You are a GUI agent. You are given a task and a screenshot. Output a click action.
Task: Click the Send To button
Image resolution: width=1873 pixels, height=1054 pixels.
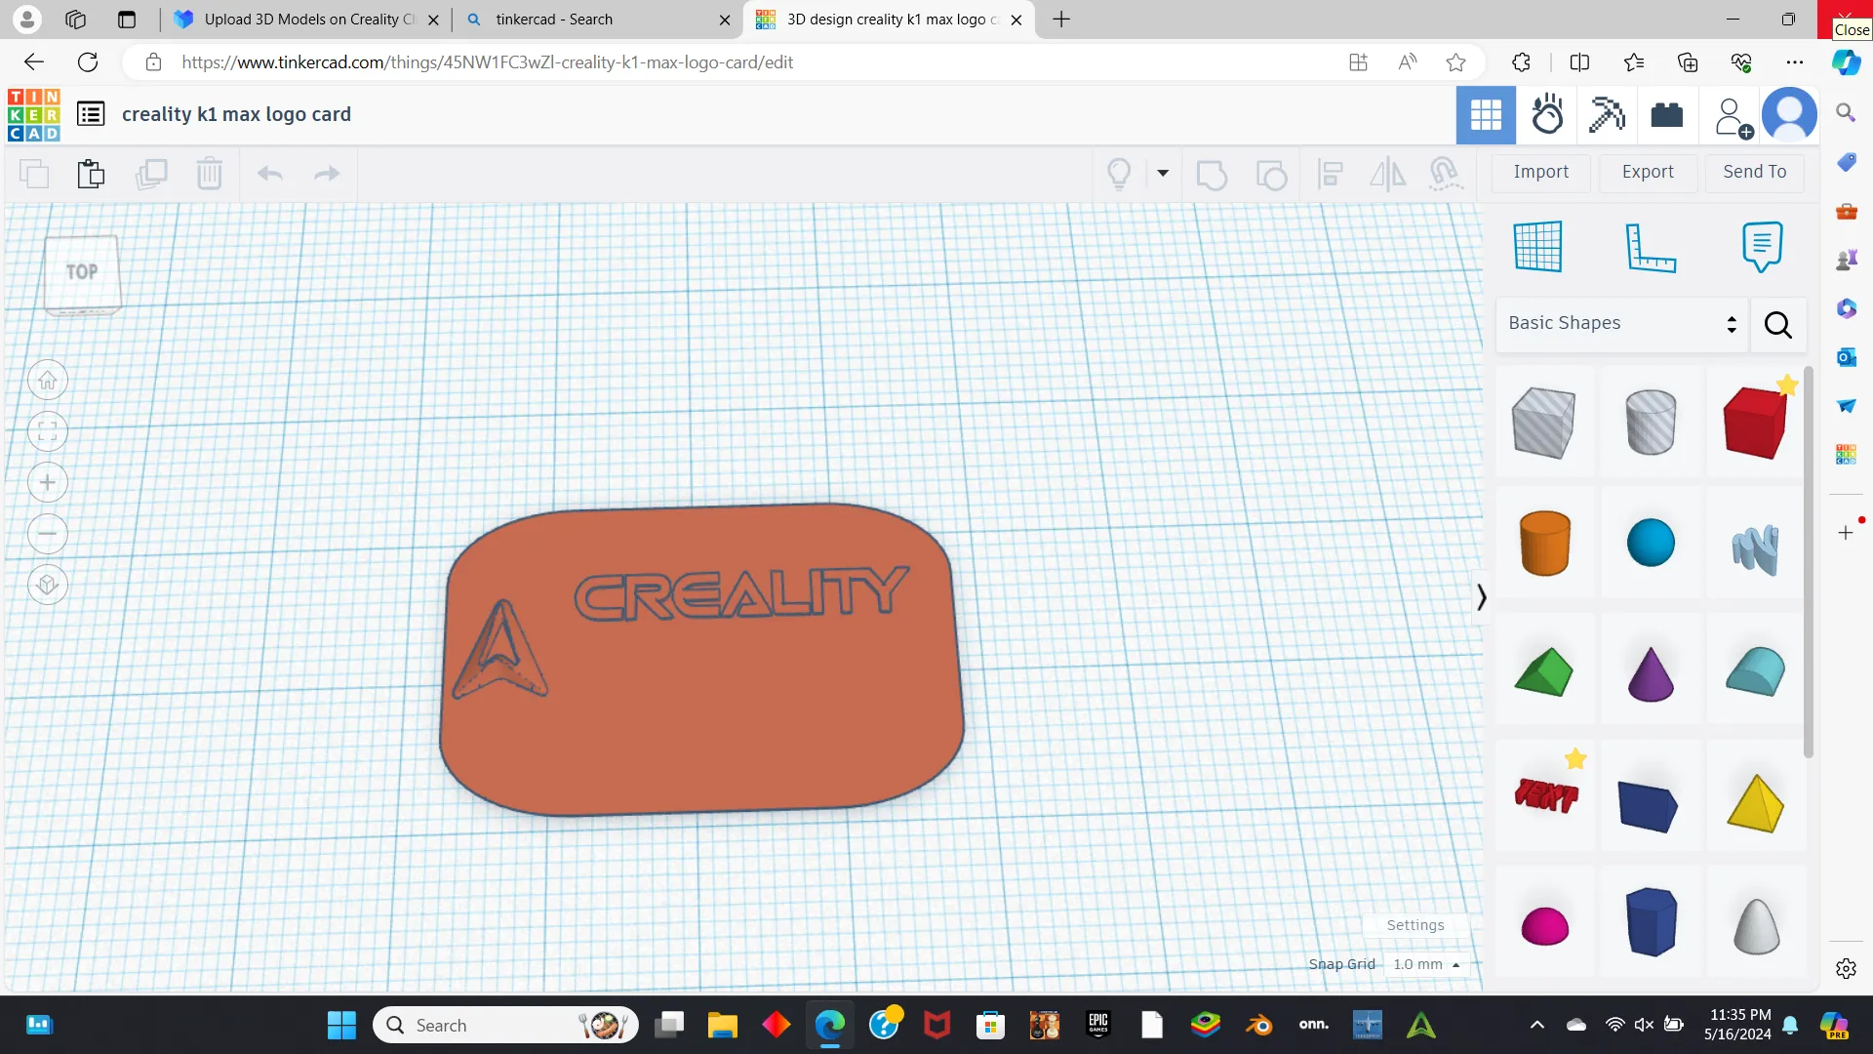click(1755, 172)
